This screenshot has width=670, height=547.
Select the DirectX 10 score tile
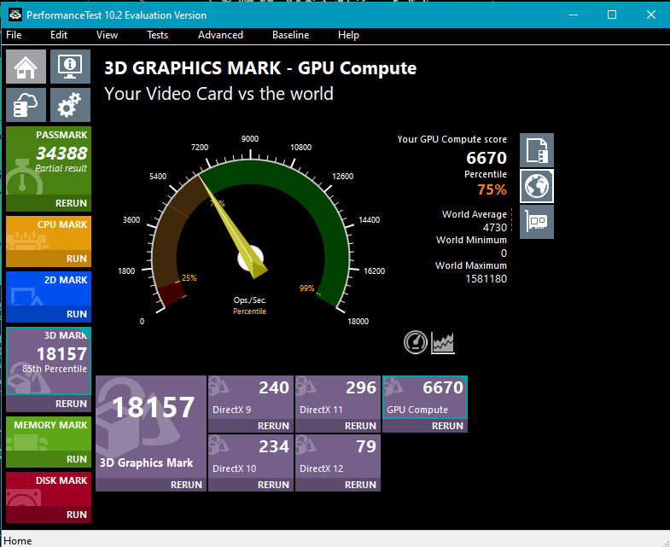pos(251,457)
